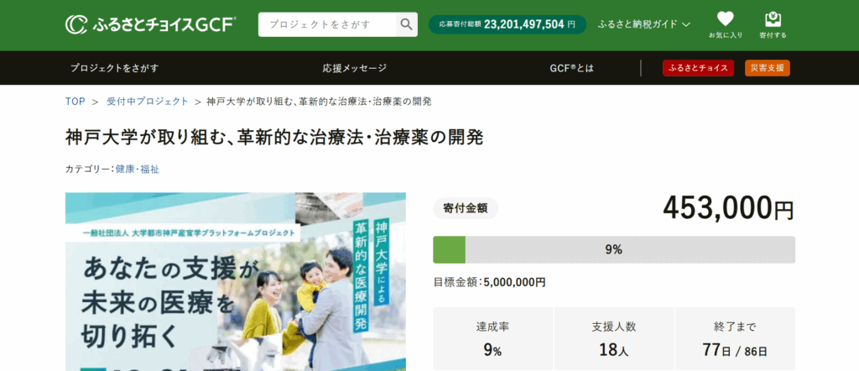Go to TOP breadcrumb link
This screenshot has height=371, width=859.
coord(75,102)
